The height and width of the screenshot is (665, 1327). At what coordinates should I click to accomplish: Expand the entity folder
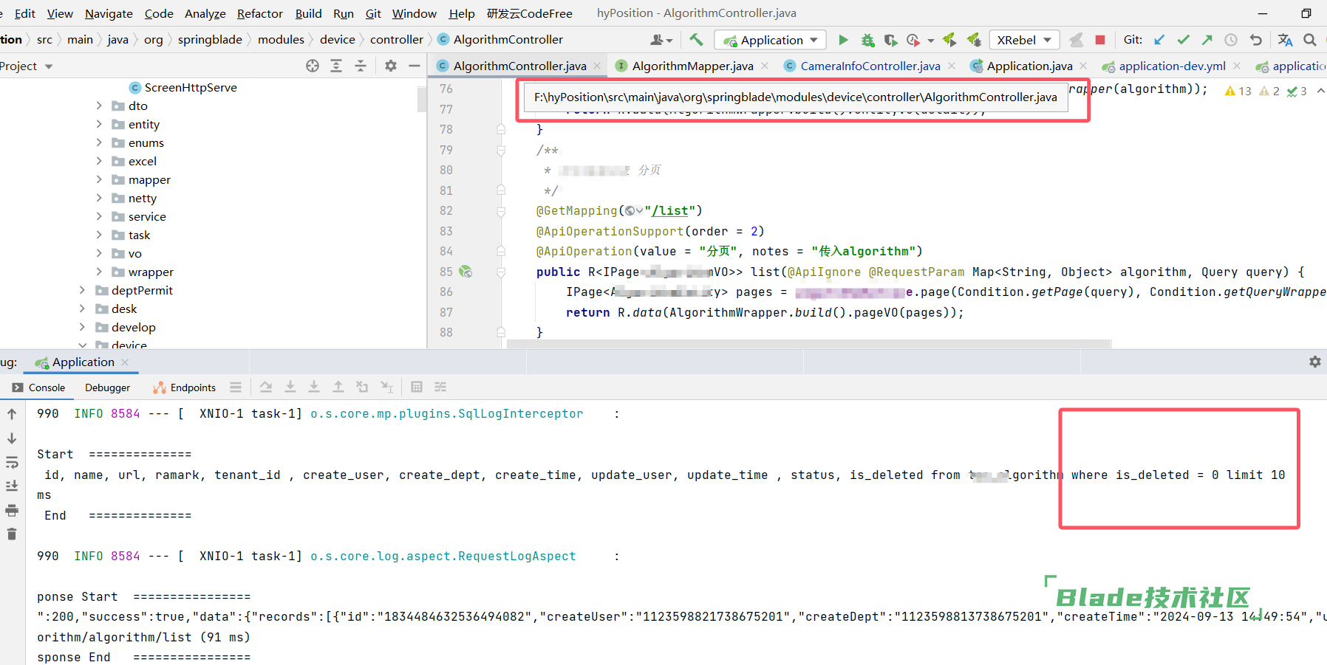[99, 124]
